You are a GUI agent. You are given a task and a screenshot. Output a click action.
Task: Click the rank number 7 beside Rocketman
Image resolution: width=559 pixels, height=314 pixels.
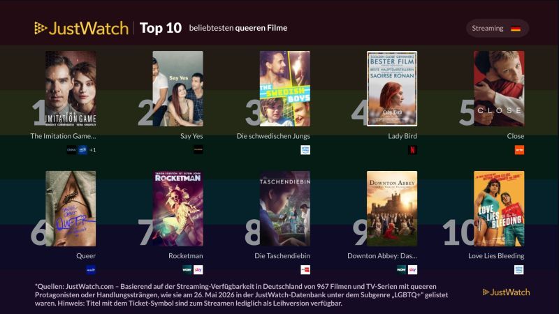pos(145,232)
